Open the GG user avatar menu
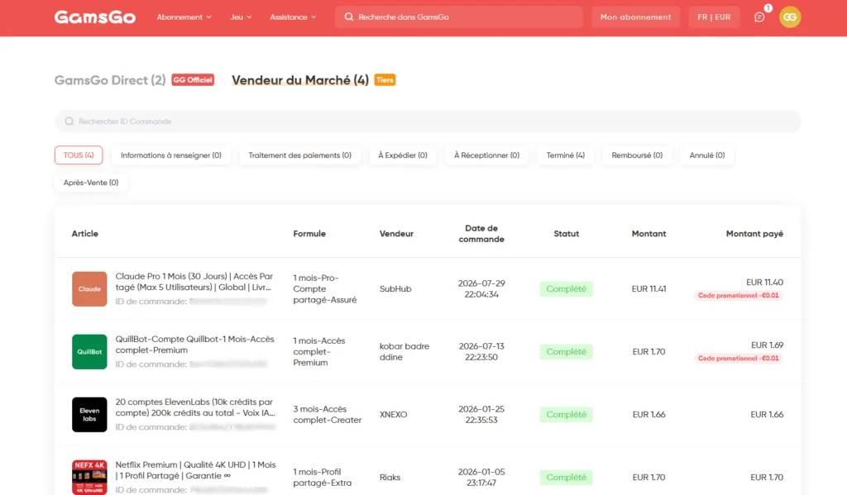Screen dimensions: 847x495 [790, 17]
